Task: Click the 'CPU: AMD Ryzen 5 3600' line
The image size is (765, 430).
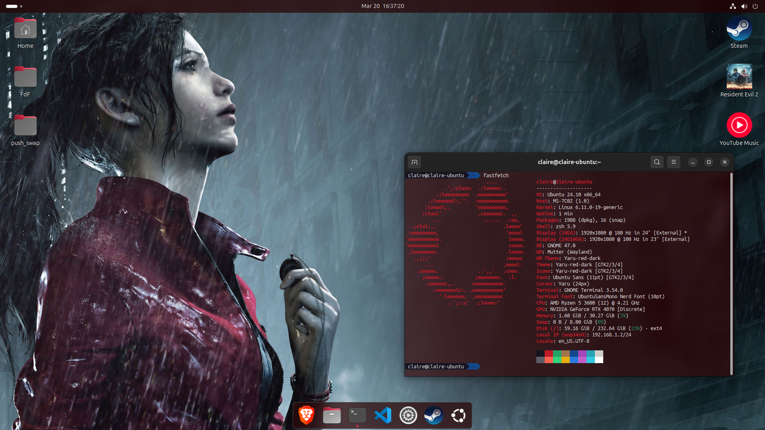Action: point(588,303)
